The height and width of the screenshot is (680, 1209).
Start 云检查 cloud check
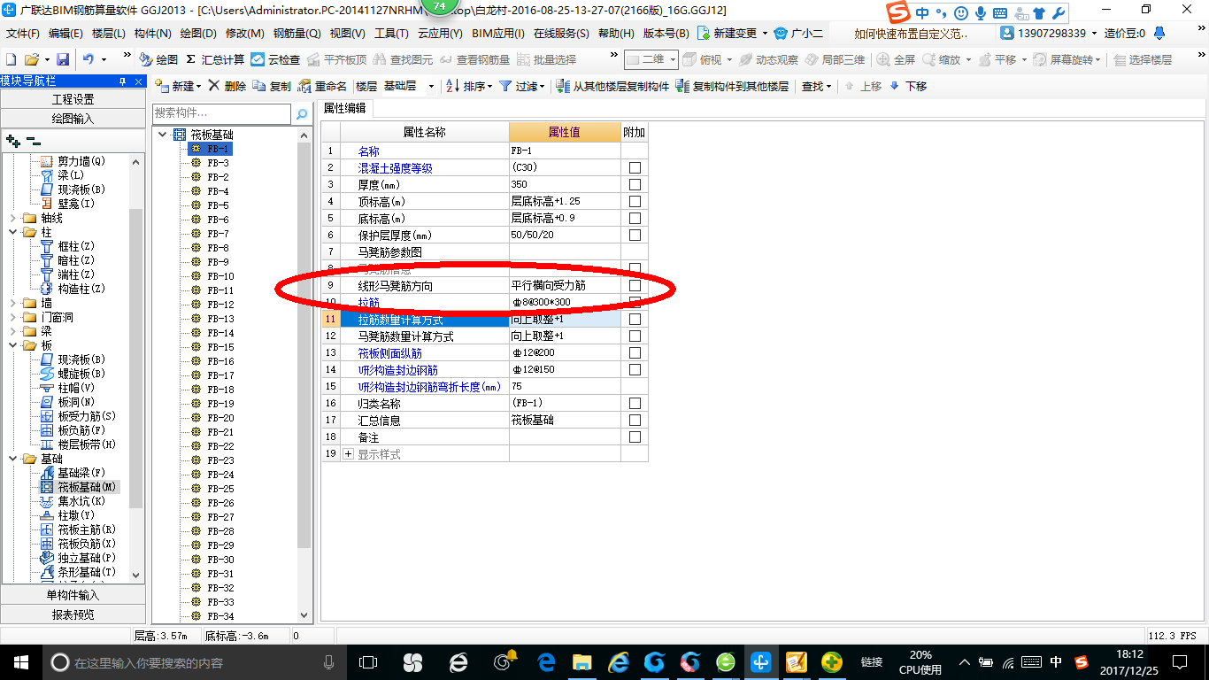(275, 59)
